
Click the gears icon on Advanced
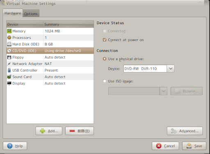(x=173, y=131)
